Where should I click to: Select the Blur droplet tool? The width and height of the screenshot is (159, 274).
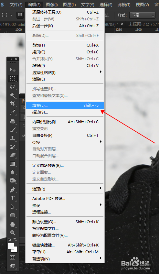coord(13,172)
